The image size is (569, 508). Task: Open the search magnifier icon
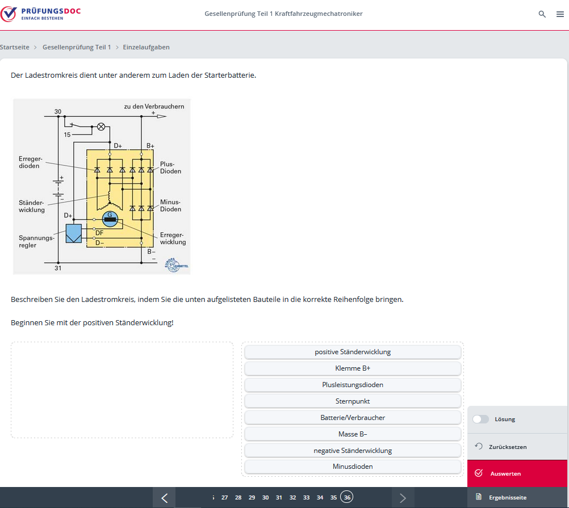pos(542,14)
